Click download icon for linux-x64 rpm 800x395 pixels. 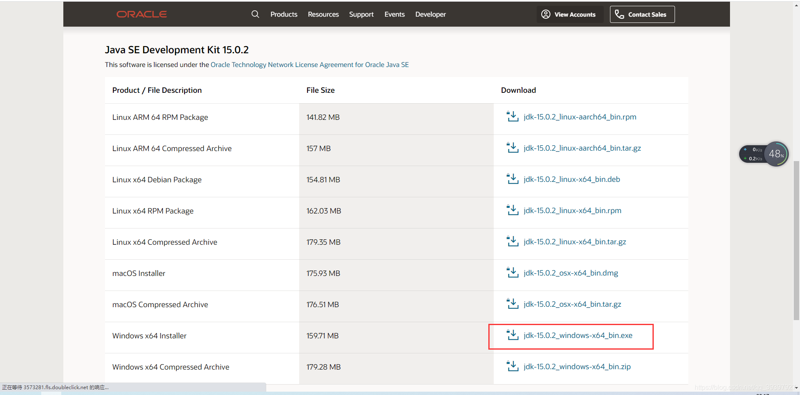point(512,210)
